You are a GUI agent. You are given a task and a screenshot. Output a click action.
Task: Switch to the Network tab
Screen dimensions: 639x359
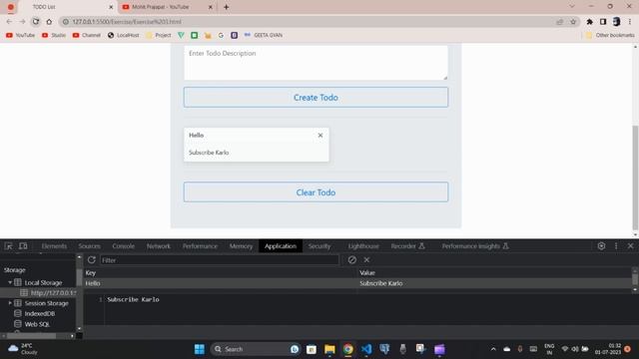coord(159,246)
